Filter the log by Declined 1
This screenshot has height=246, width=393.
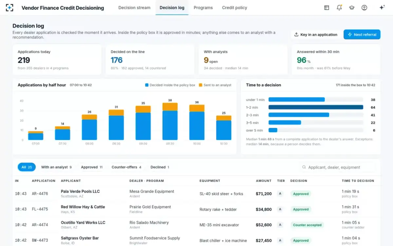(x=160, y=167)
